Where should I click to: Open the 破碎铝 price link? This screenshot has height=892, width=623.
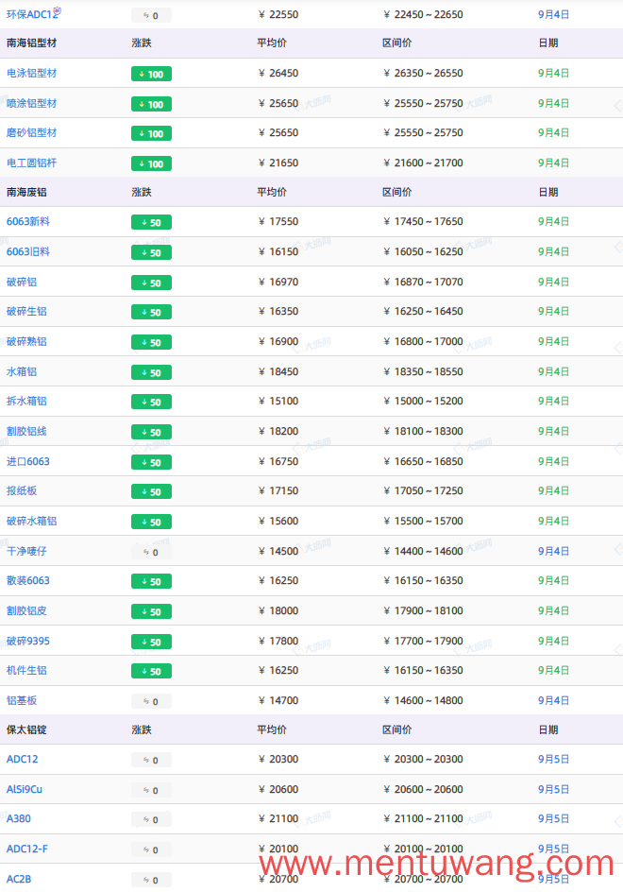pos(22,283)
